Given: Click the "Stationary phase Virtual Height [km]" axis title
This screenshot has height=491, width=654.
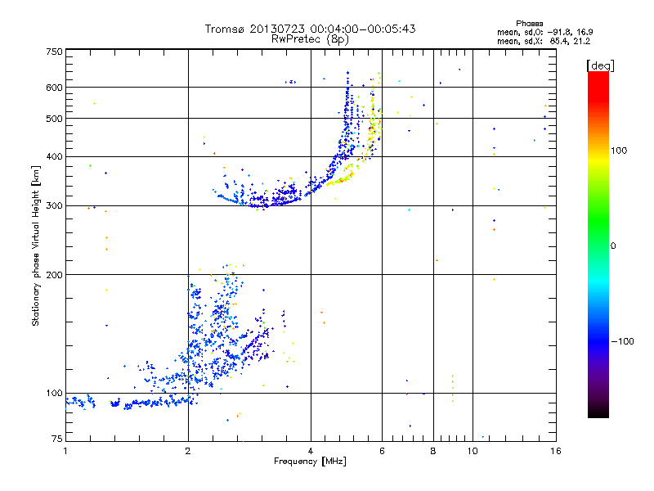Looking at the screenshot, I should pos(35,245).
